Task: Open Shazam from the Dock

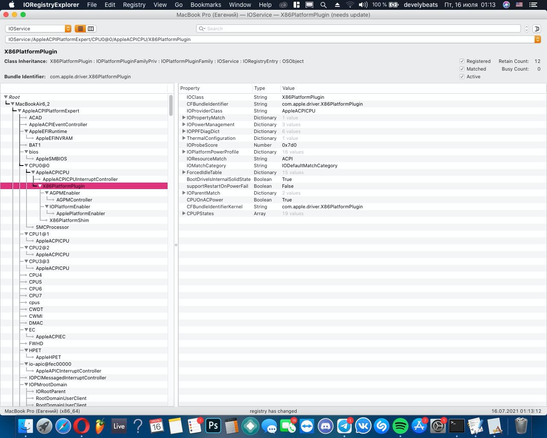Action: [382, 426]
